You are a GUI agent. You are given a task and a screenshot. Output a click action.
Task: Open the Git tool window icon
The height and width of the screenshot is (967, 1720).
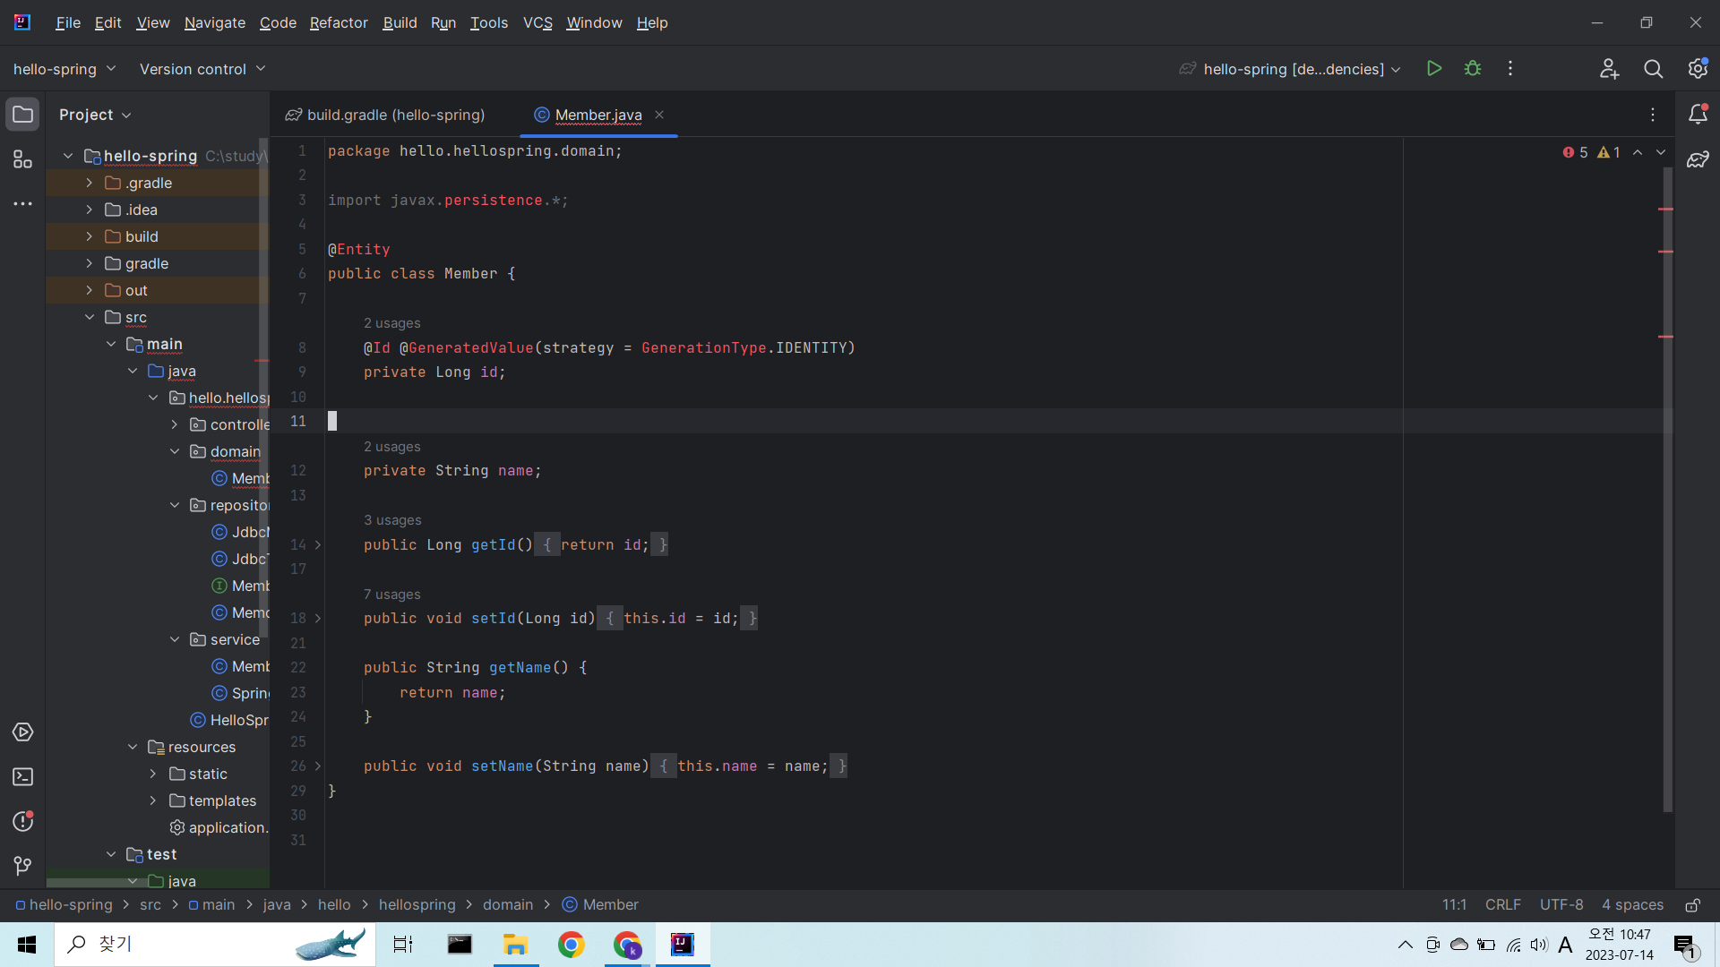click(22, 866)
